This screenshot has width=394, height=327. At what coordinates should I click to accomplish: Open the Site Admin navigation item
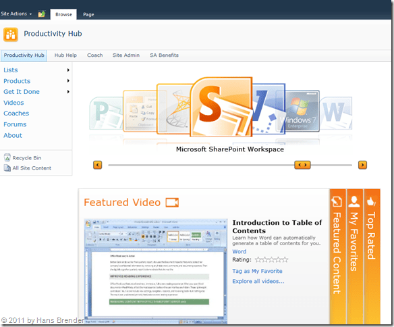[126, 55]
